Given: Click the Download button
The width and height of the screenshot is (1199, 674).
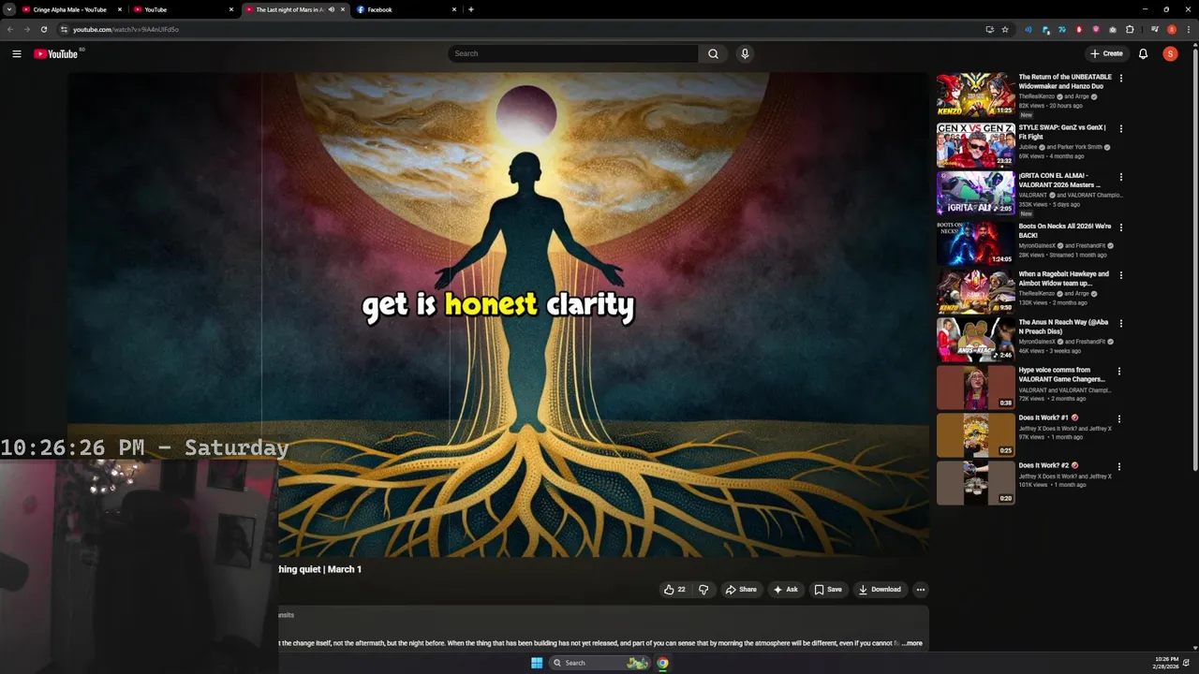Looking at the screenshot, I should [x=880, y=590].
